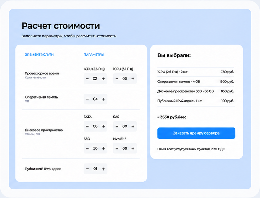This screenshot has width=260, height=198.
Task: Click the 1800 руб. price
Action: [227, 81]
